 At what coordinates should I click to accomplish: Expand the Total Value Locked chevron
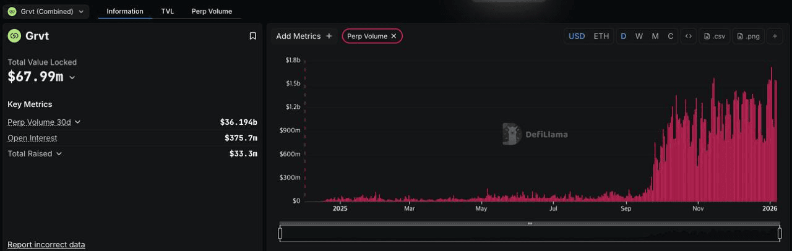tap(72, 77)
